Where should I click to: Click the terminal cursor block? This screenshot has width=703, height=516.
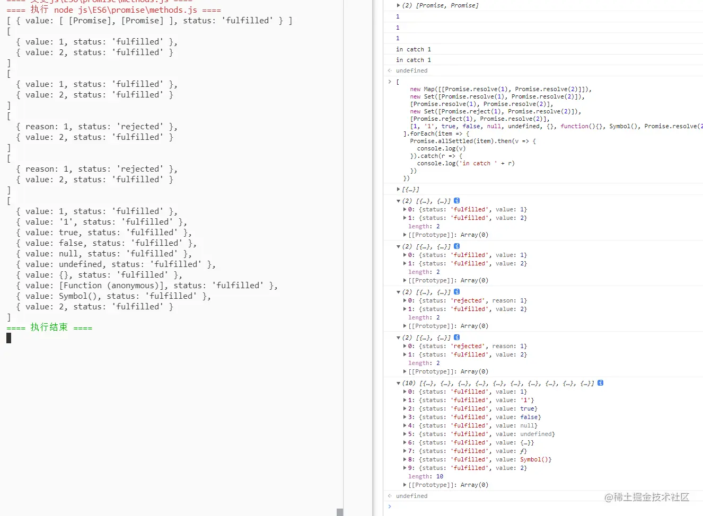point(8,338)
